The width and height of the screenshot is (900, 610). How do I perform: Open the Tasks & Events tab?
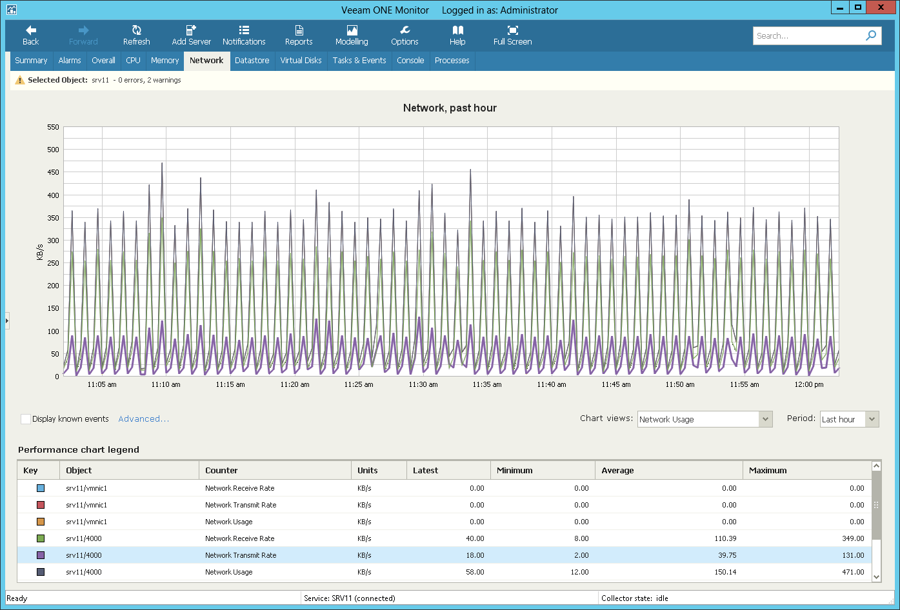point(359,61)
